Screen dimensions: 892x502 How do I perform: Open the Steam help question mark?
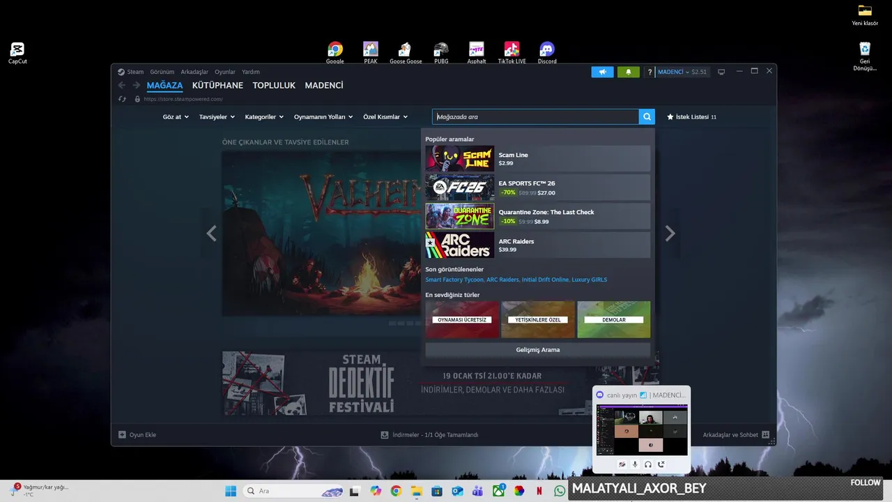649,72
